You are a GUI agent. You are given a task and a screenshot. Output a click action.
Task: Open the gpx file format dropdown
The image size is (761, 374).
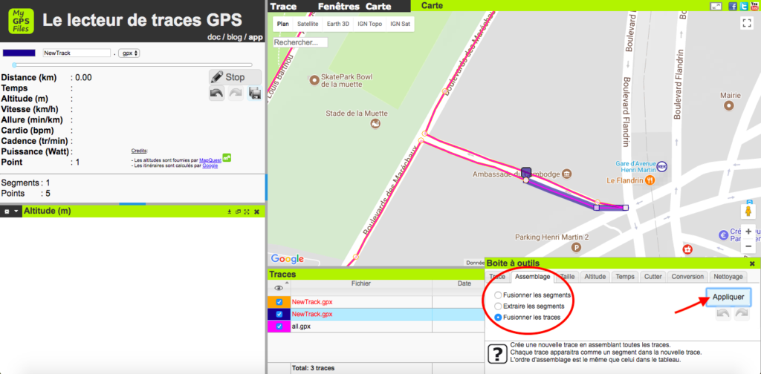point(129,53)
